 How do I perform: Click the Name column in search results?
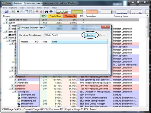[79, 42]
